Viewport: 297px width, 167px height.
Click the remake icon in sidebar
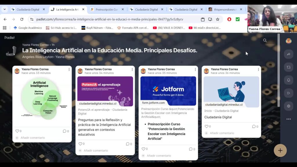tap(289, 67)
